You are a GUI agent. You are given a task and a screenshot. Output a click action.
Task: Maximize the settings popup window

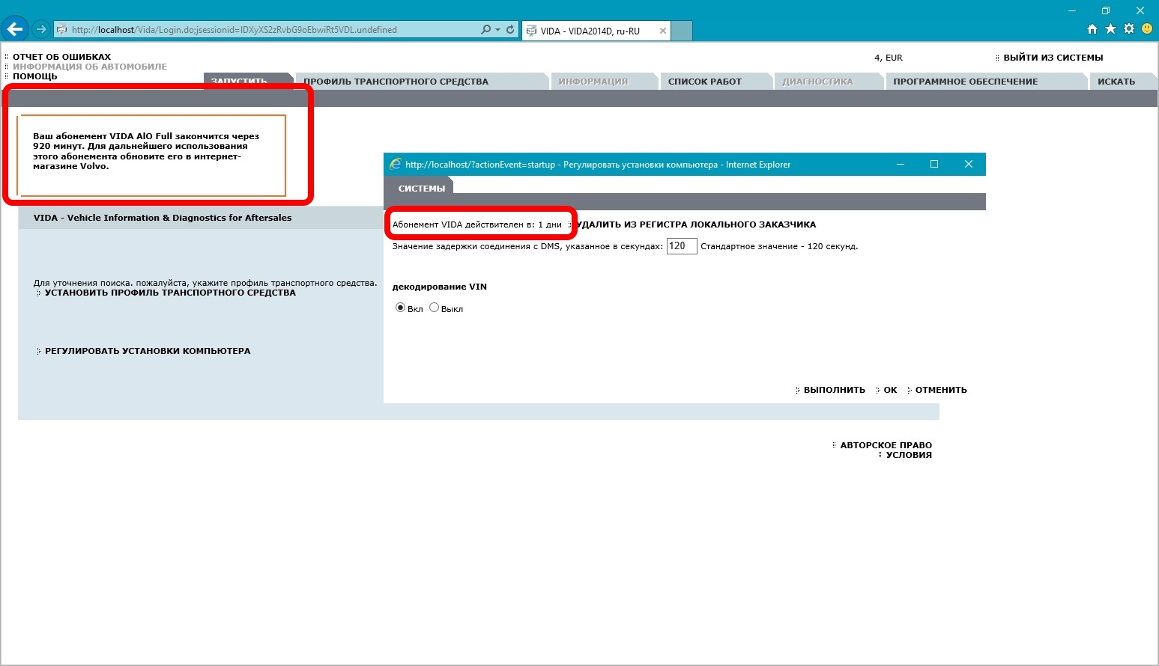[x=934, y=164]
